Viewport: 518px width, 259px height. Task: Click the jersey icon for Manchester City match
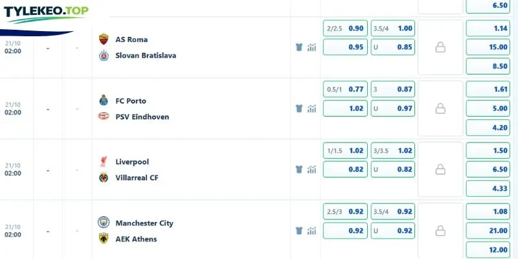[x=299, y=231]
